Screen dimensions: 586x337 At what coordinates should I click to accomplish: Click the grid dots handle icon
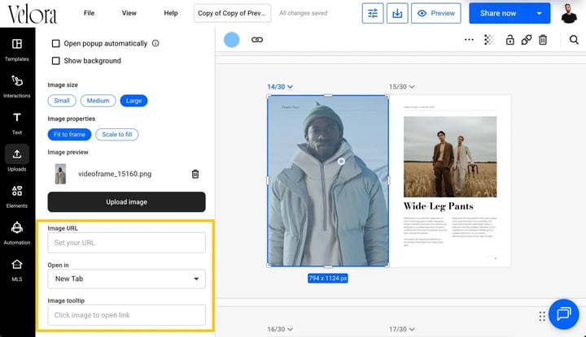tap(542, 317)
